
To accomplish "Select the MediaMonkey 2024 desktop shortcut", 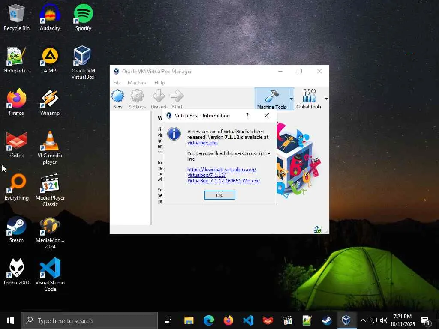I will [50, 233].
